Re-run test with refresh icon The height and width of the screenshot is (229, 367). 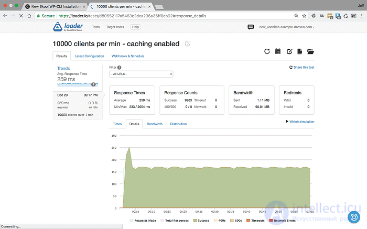coord(267,51)
